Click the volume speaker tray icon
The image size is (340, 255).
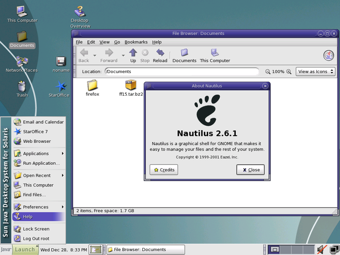[322, 249]
